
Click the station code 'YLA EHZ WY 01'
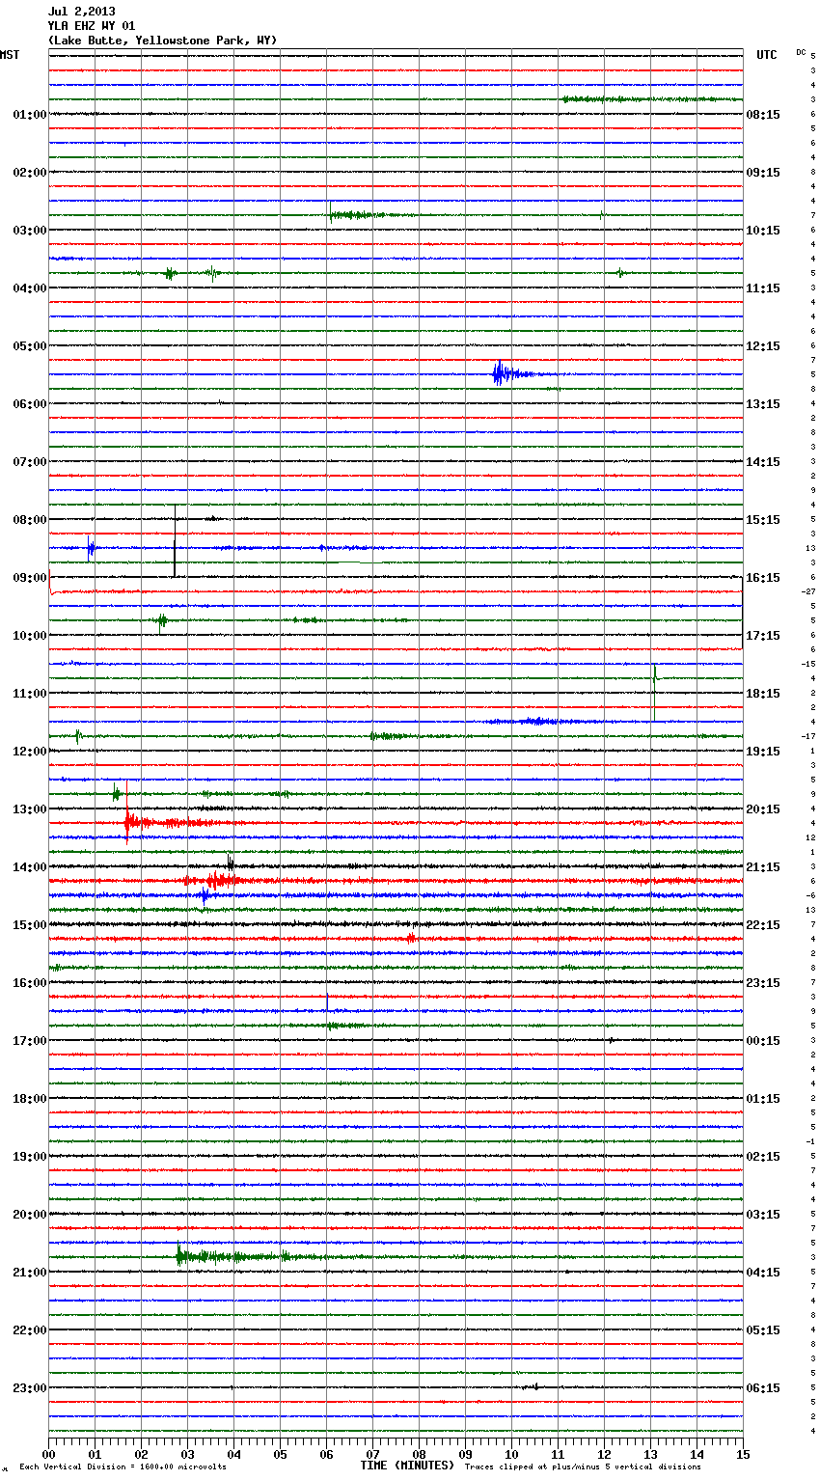(x=92, y=26)
